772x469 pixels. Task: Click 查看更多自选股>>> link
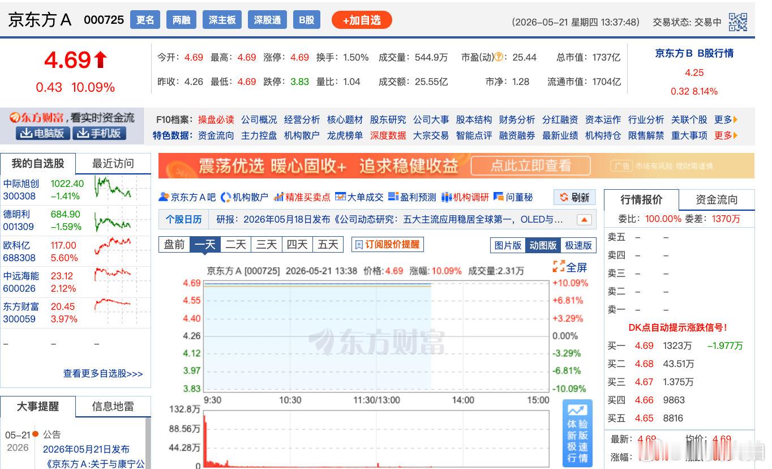(103, 373)
